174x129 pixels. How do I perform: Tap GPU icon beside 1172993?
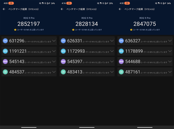point(63,51)
